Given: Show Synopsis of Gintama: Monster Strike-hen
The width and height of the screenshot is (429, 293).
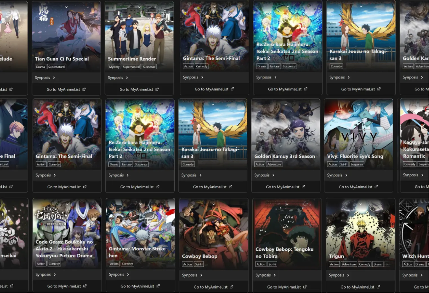Looking at the screenshot, I should [119, 274].
